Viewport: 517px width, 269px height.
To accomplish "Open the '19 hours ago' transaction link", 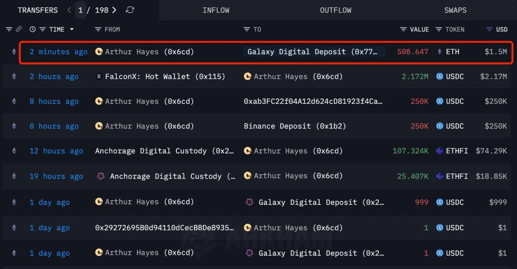I will (x=56, y=176).
